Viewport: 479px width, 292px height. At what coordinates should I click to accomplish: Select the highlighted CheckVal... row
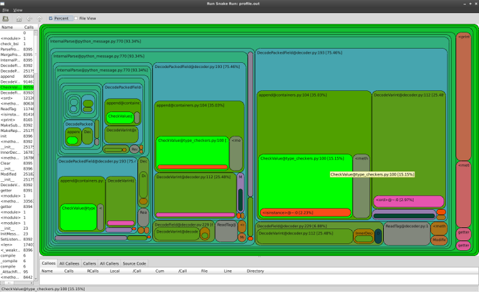(17, 87)
